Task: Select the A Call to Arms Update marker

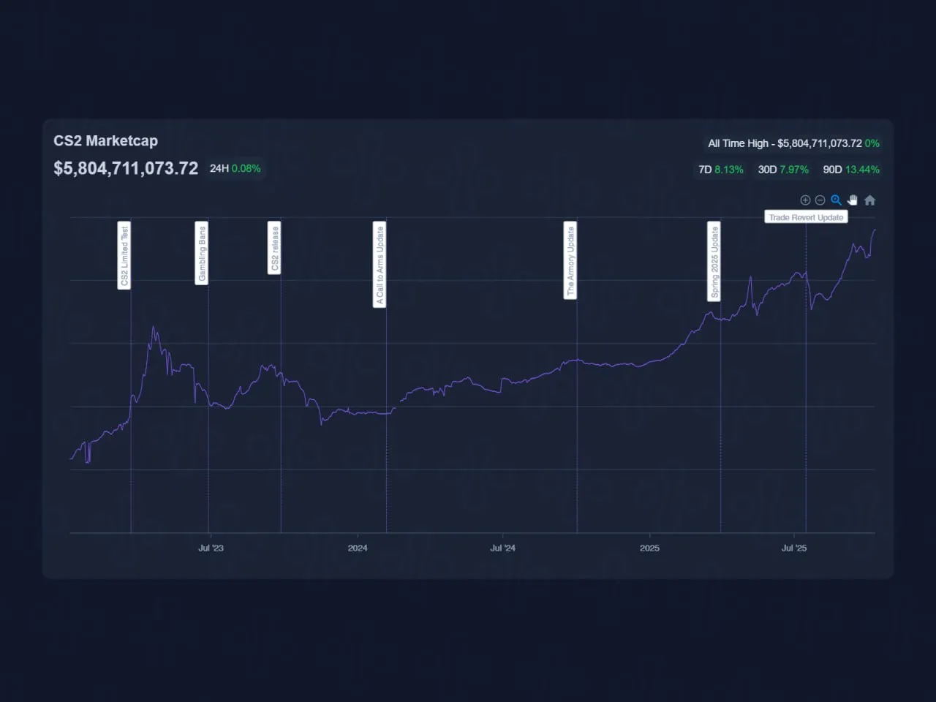Action: click(380, 265)
